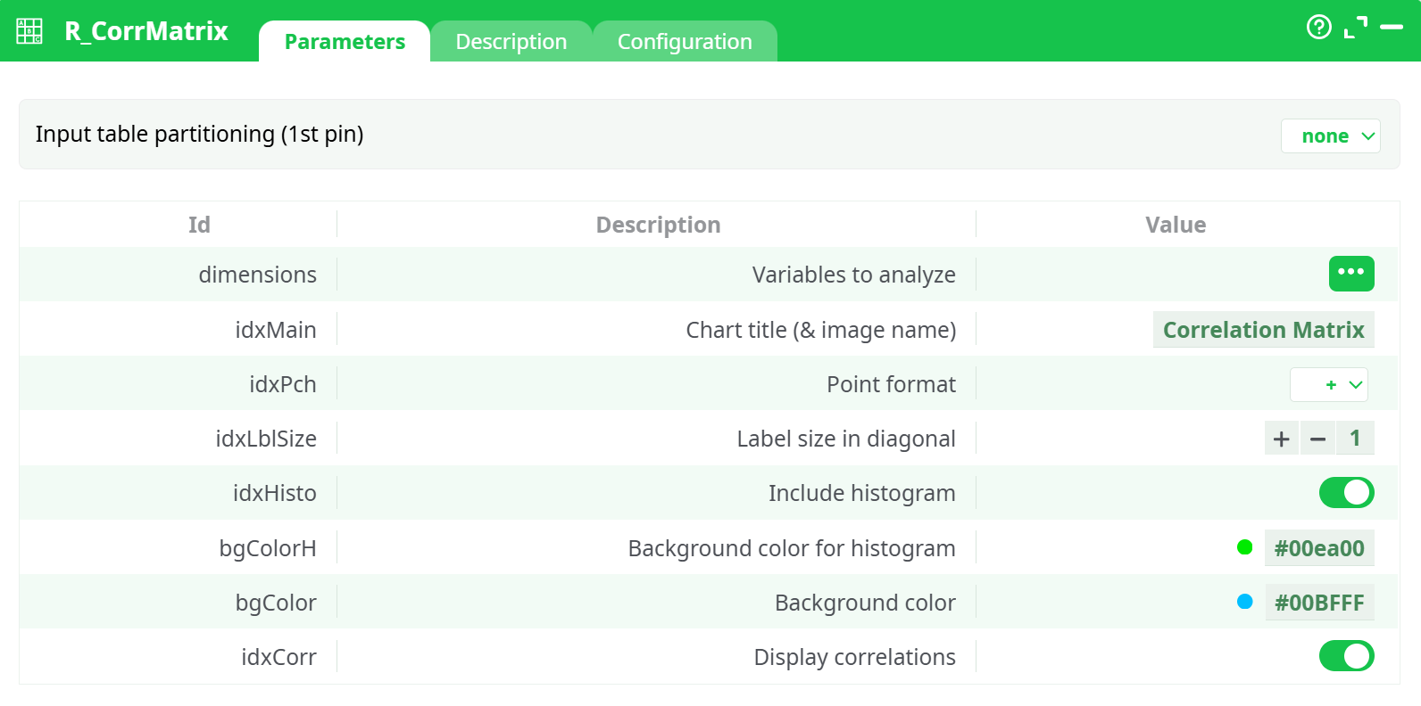Image resolution: width=1421 pixels, height=706 pixels.
Task: Click the green histogram background color swatch
Action: tap(1244, 548)
